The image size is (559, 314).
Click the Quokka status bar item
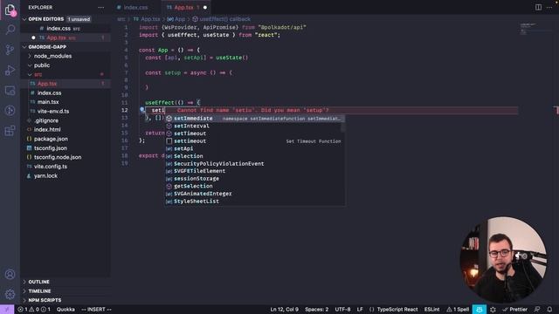66,310
